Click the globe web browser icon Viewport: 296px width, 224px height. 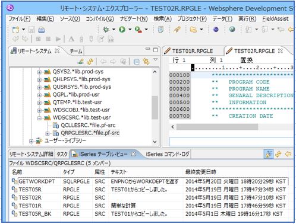(232, 30)
